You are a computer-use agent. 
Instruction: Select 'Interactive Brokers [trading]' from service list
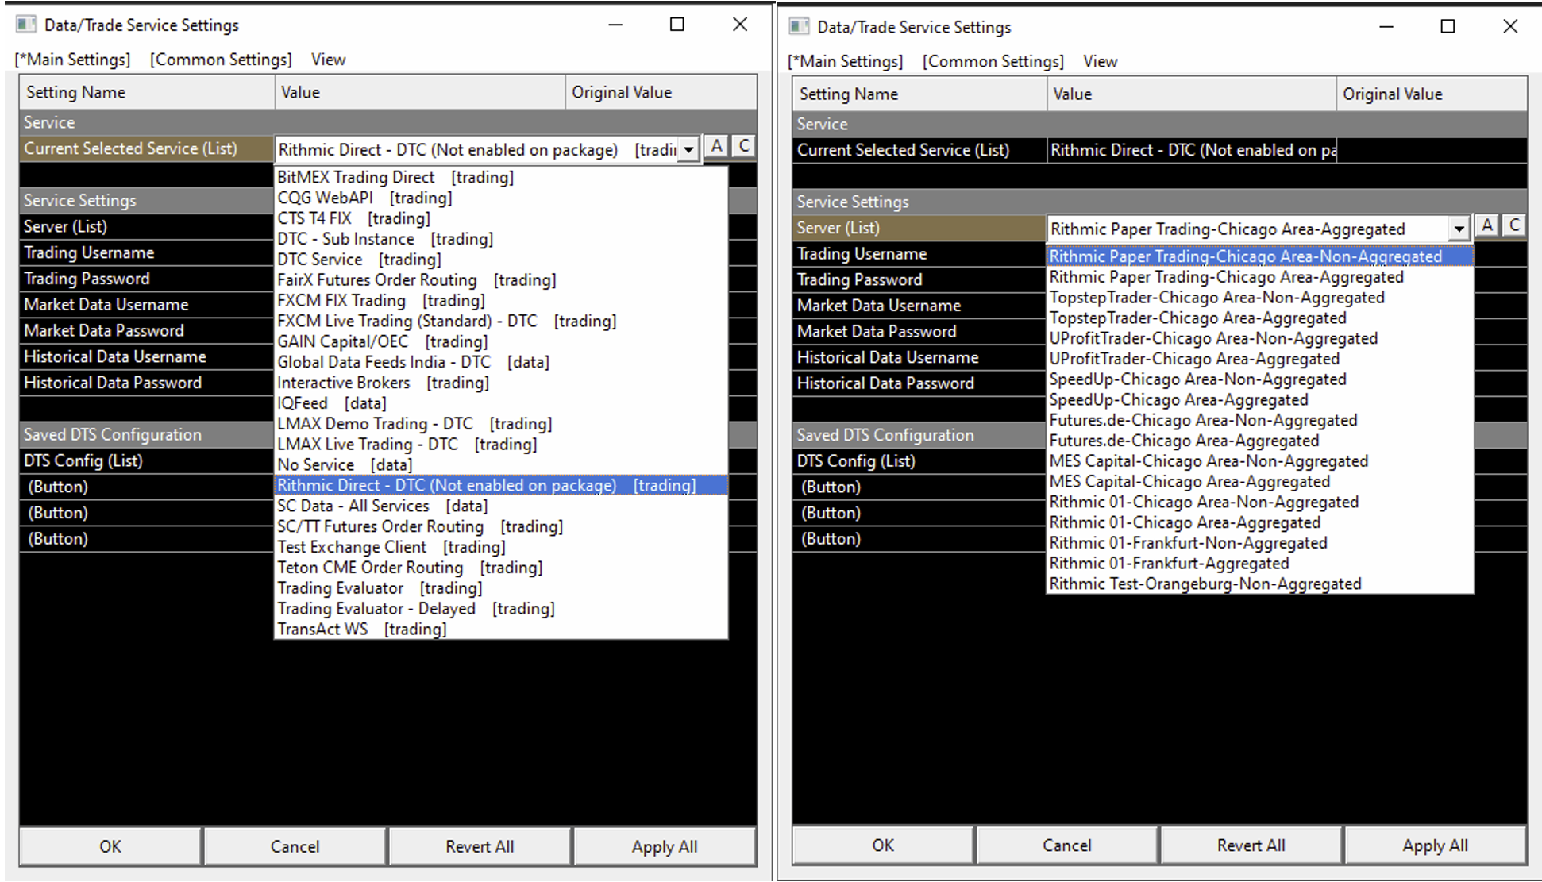tap(383, 383)
